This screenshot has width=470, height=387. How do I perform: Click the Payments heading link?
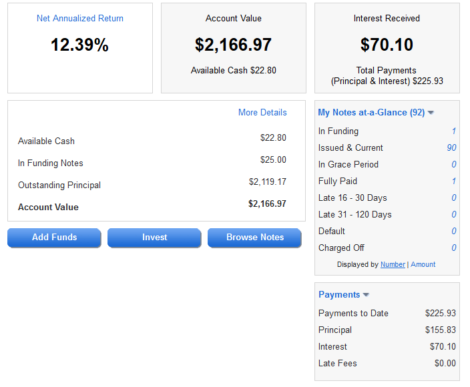coord(339,295)
